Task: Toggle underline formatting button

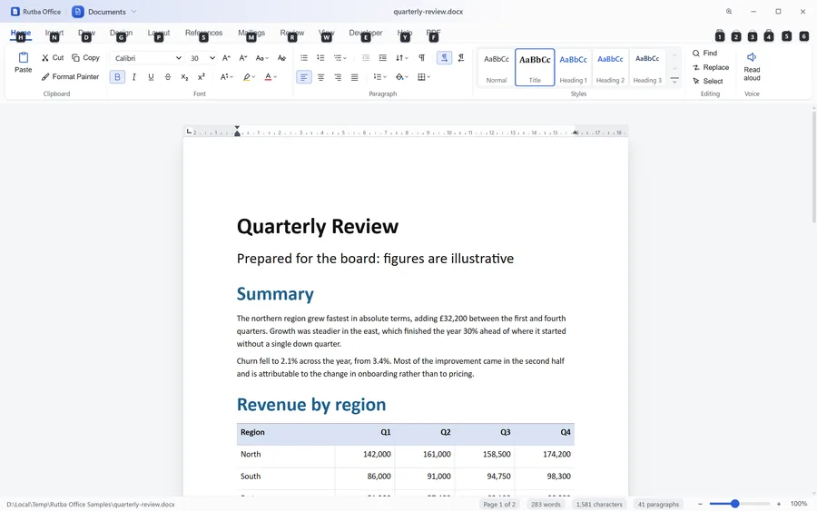Action: (x=151, y=77)
